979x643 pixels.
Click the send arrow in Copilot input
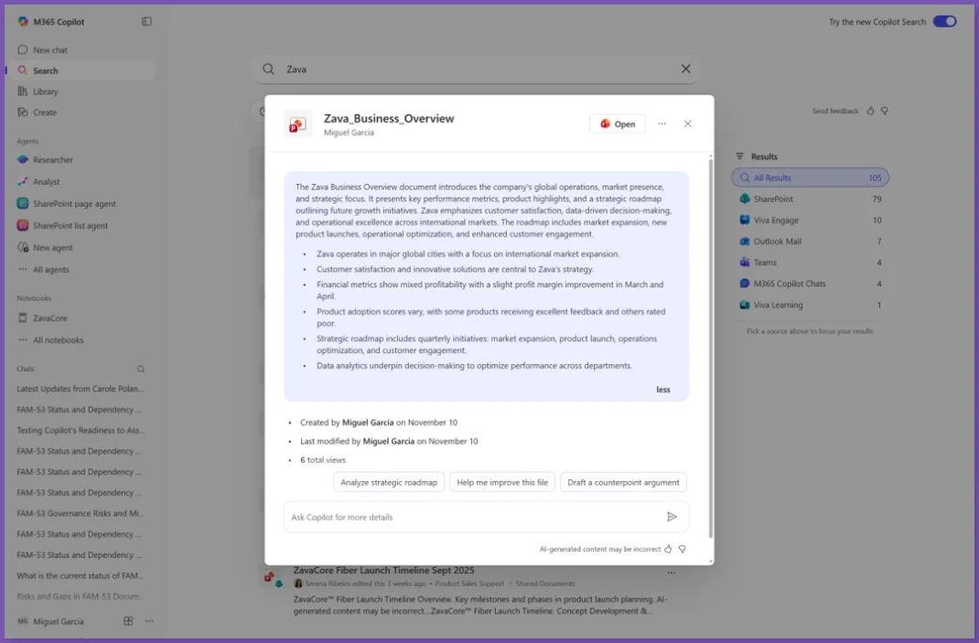(672, 517)
